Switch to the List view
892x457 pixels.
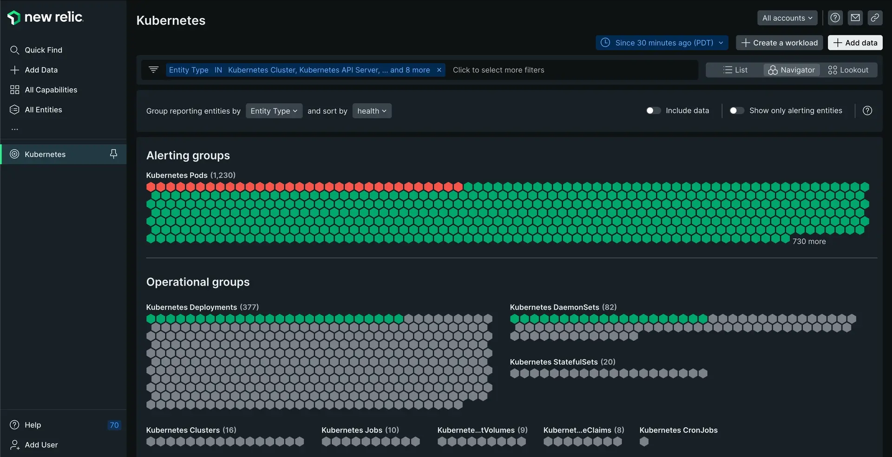tap(735, 70)
